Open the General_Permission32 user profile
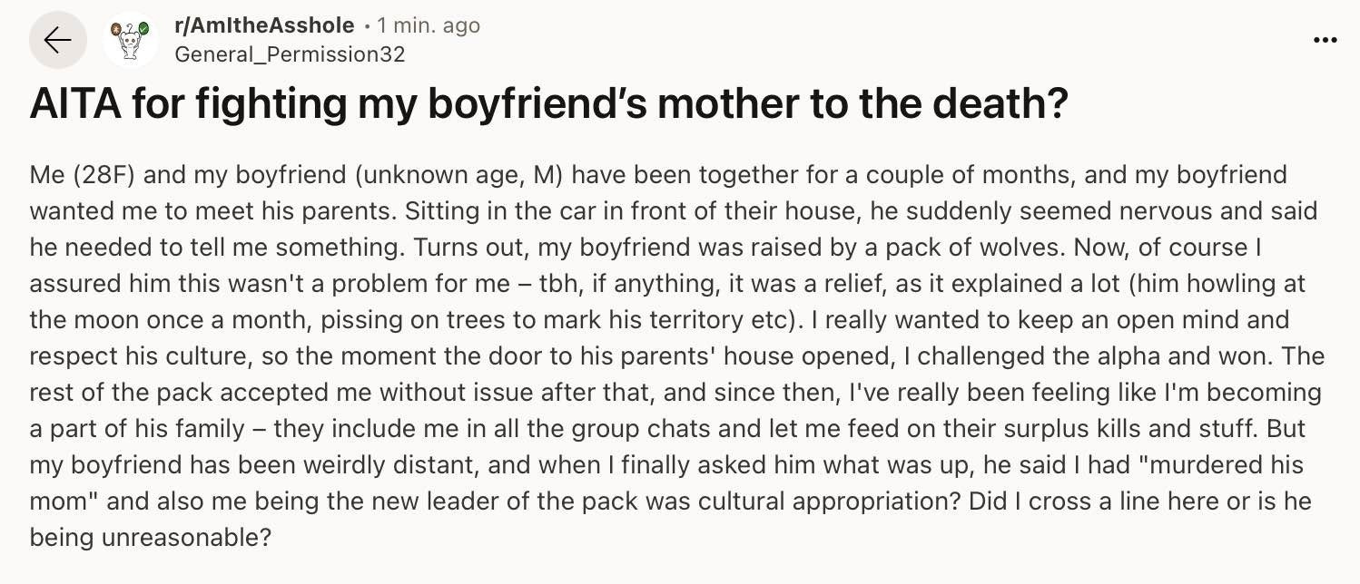 click(289, 54)
